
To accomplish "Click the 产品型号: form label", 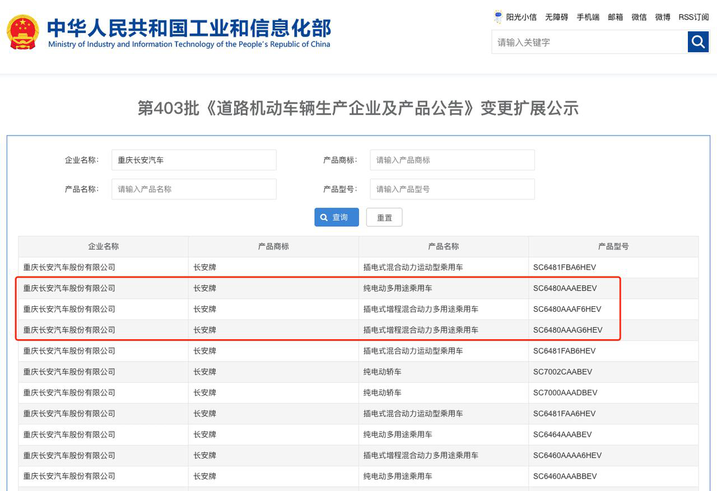I will 340,189.
